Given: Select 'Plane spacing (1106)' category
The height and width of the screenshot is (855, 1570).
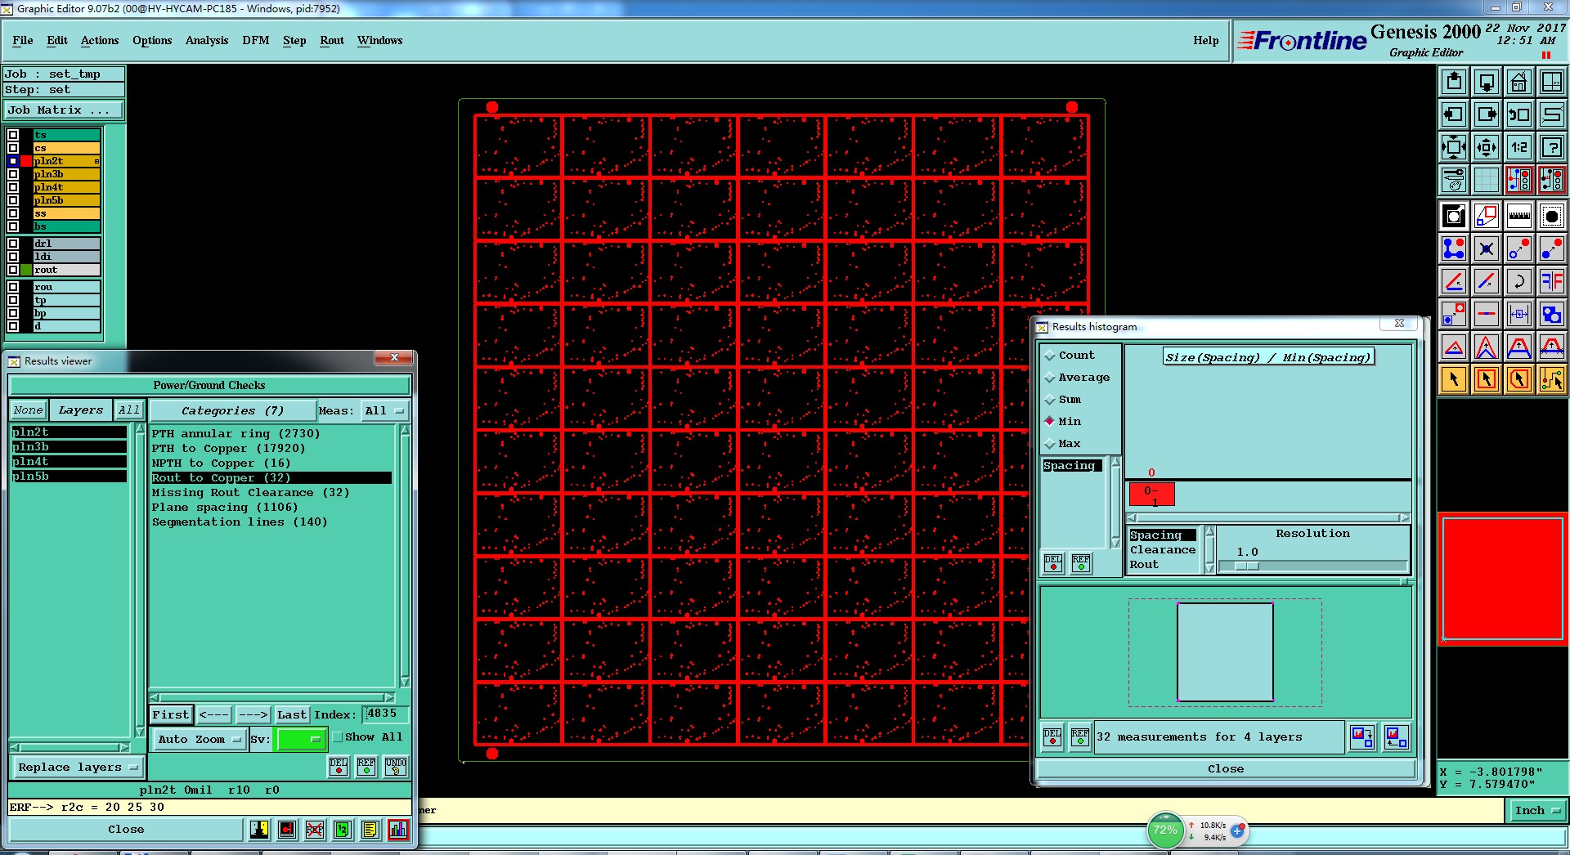Looking at the screenshot, I should 225,508.
